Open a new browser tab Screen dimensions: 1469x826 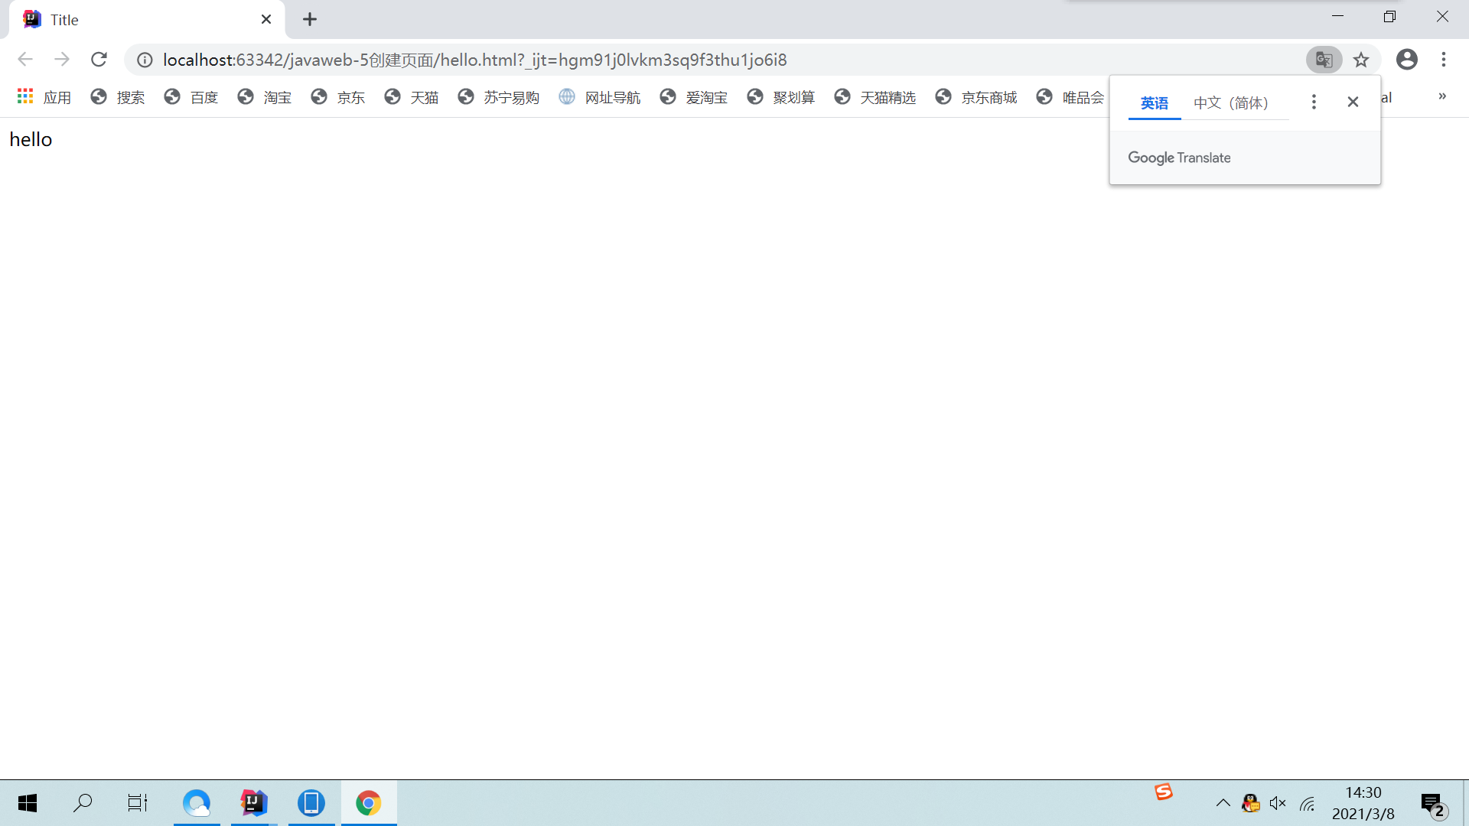tap(309, 19)
